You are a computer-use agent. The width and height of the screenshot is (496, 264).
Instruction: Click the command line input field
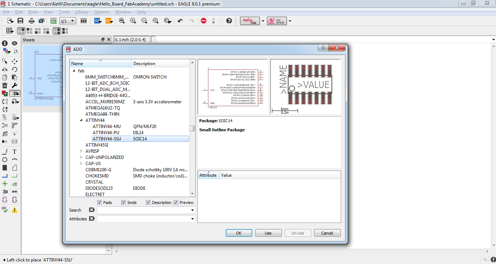(x=323, y=39)
